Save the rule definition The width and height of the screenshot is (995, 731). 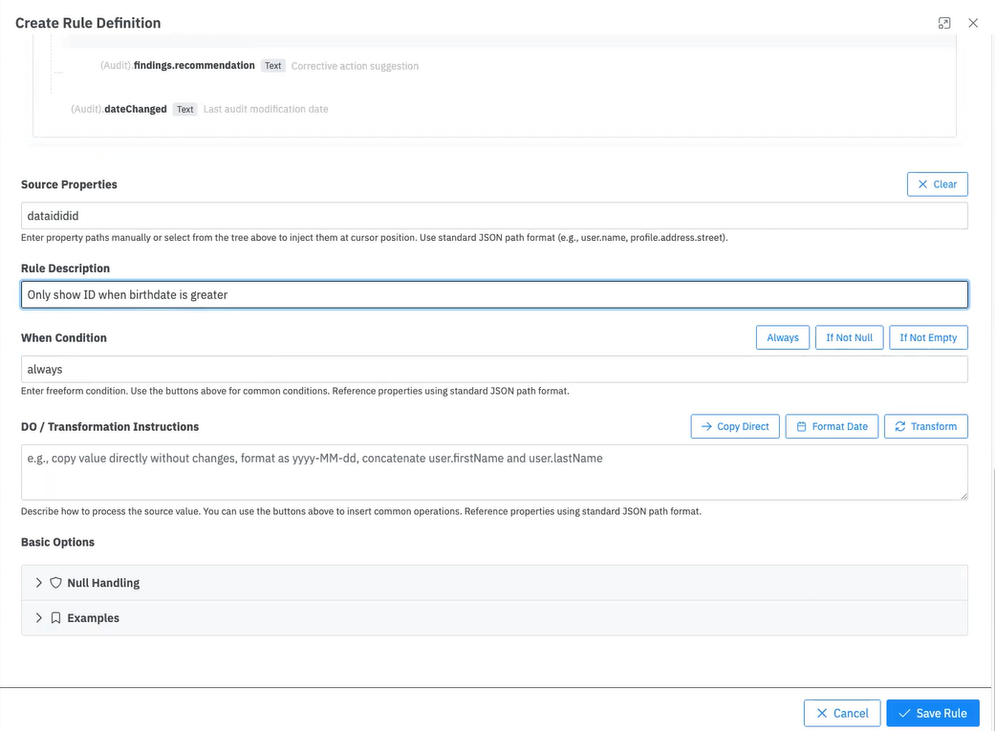click(932, 713)
